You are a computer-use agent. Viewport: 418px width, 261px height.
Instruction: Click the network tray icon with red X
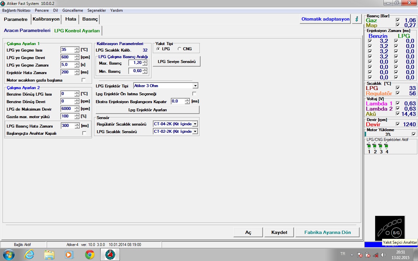coord(376,255)
